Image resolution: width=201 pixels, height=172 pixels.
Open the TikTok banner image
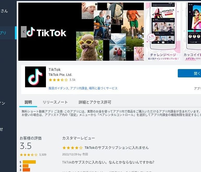pos(81,32)
